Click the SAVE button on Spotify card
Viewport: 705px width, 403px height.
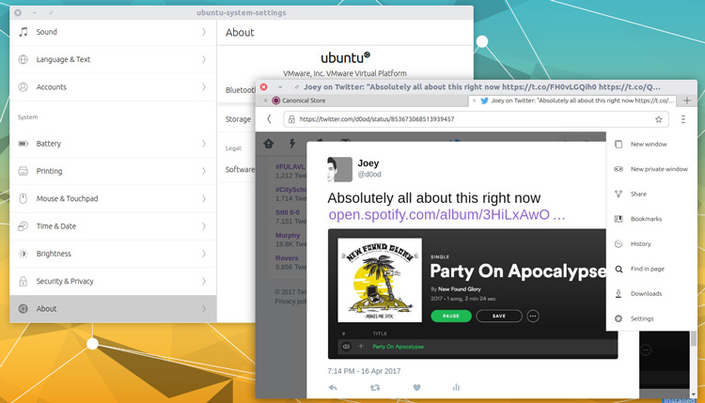pos(499,316)
